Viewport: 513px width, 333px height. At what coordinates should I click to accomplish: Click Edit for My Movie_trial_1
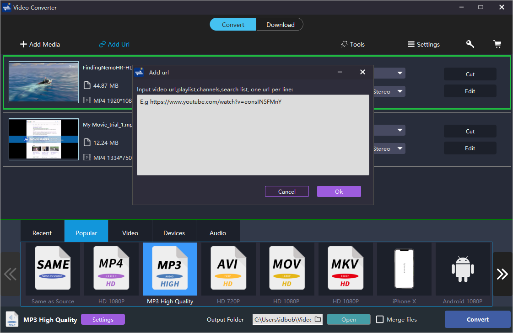(470, 148)
